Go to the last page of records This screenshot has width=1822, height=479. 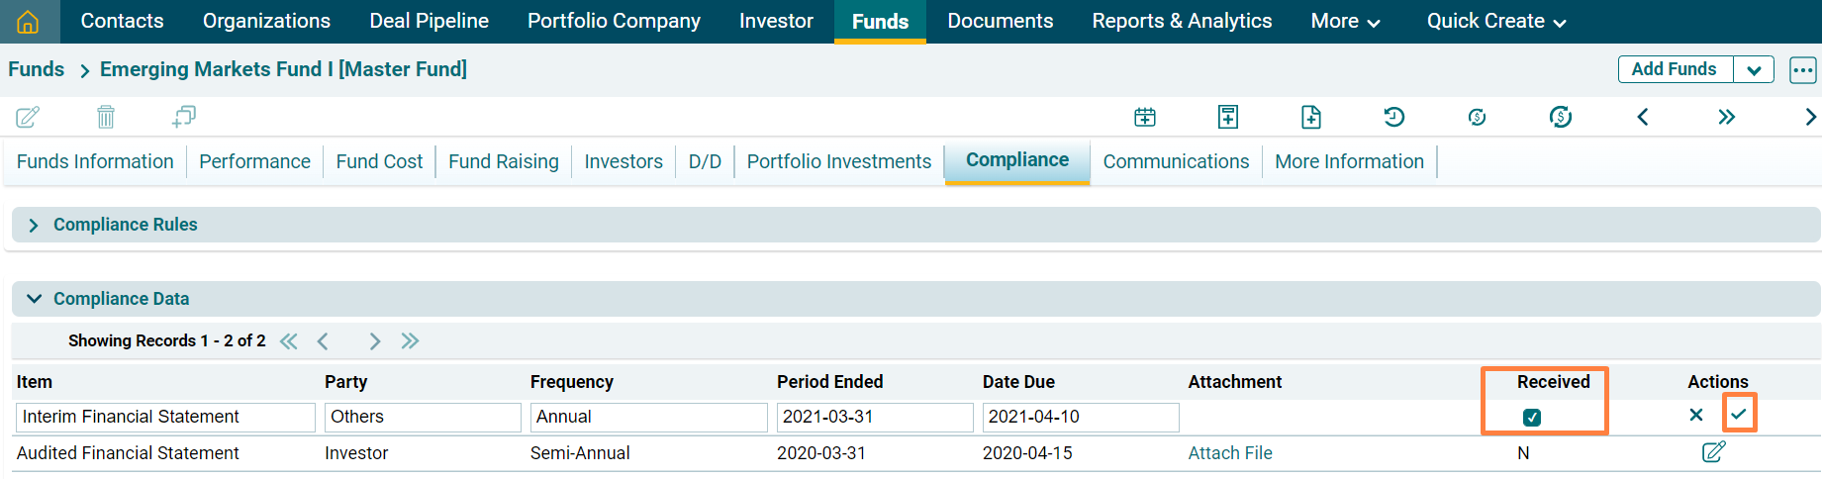pos(410,341)
